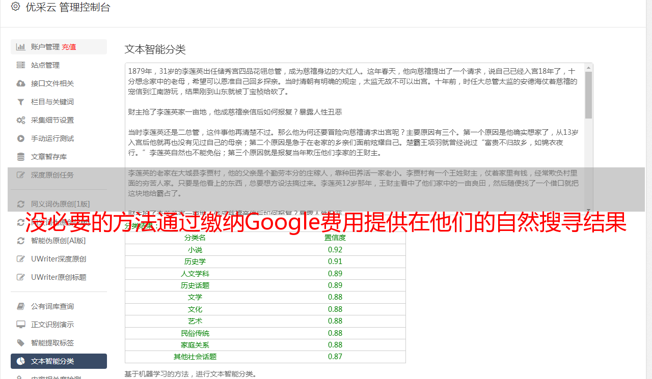Click the 分类名 column header
652x379 pixels.
[x=195, y=238]
